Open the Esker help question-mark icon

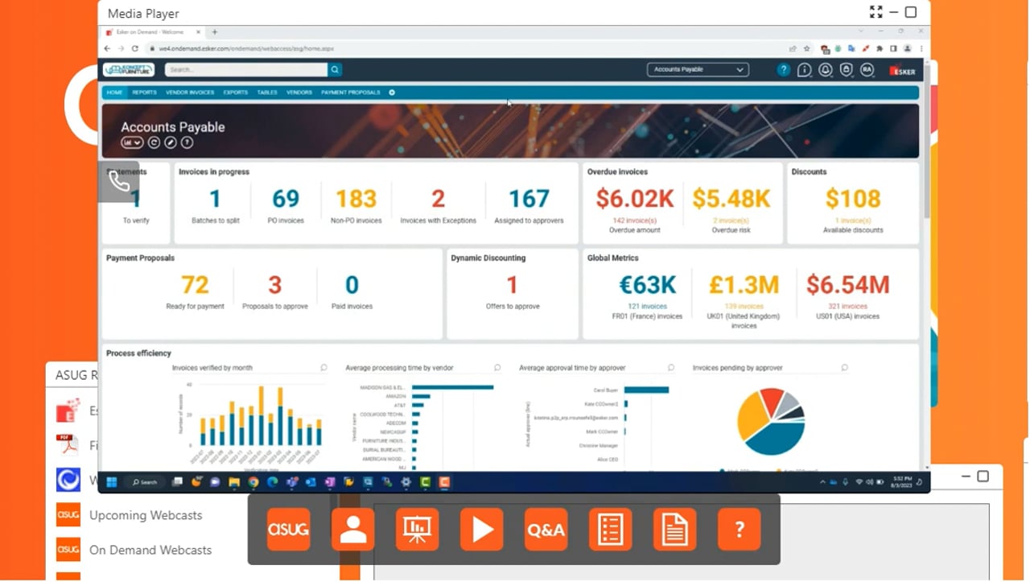(x=783, y=70)
